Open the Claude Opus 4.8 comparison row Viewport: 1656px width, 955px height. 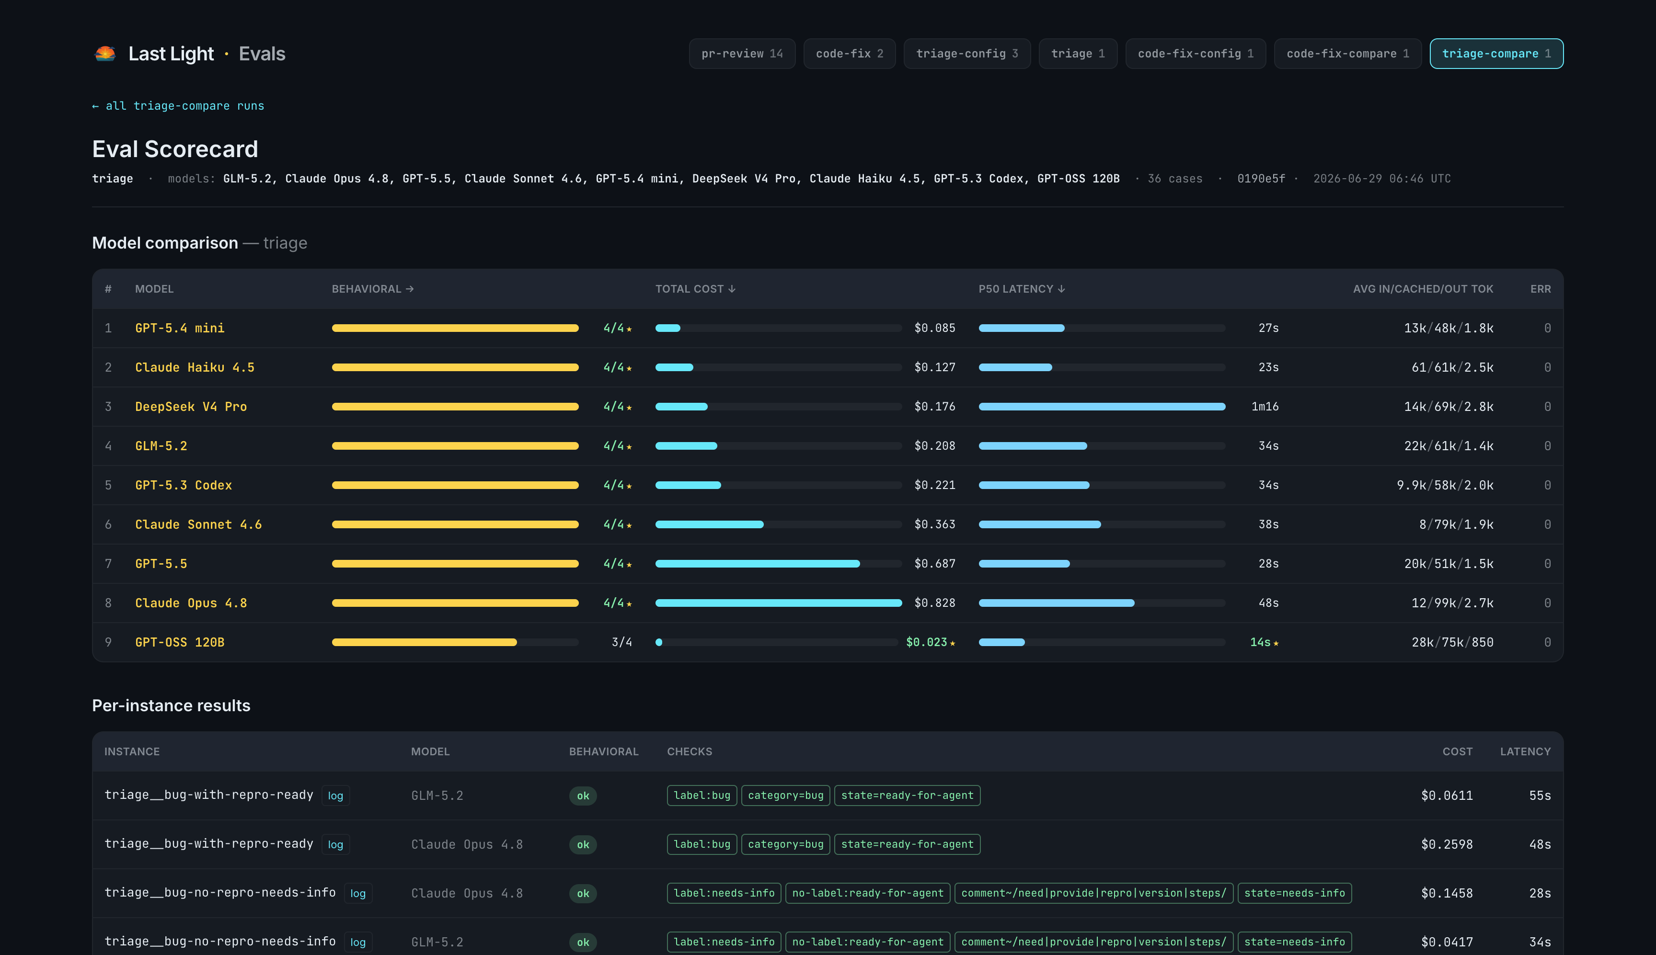[828, 603]
